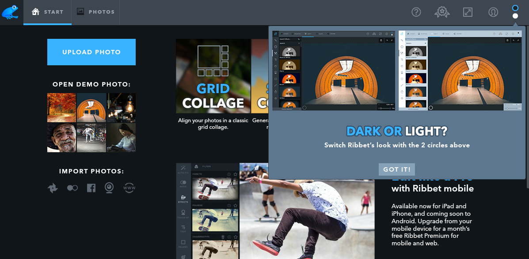
Task: Dismiss the popup with GOT IT!
Action: click(396, 169)
